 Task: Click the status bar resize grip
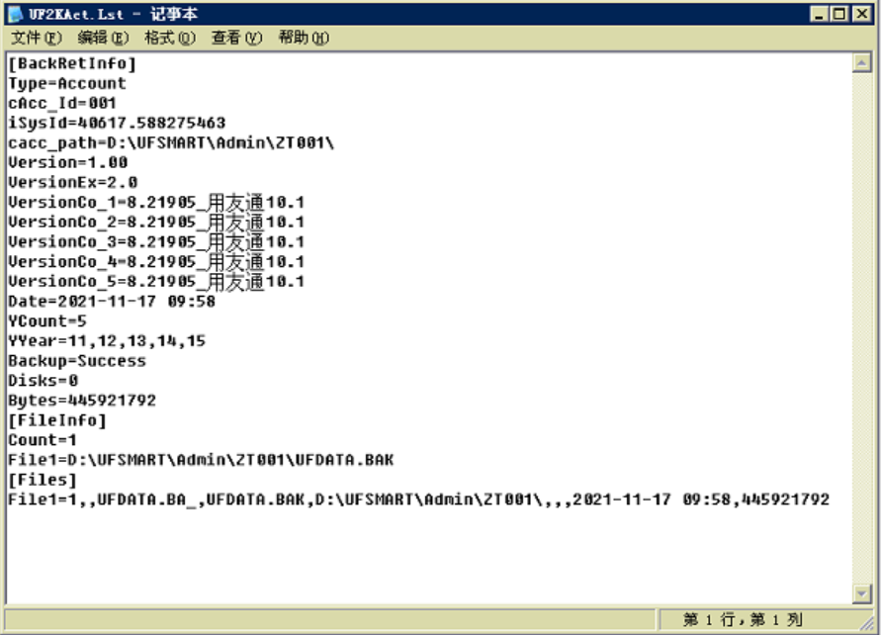coord(866,621)
